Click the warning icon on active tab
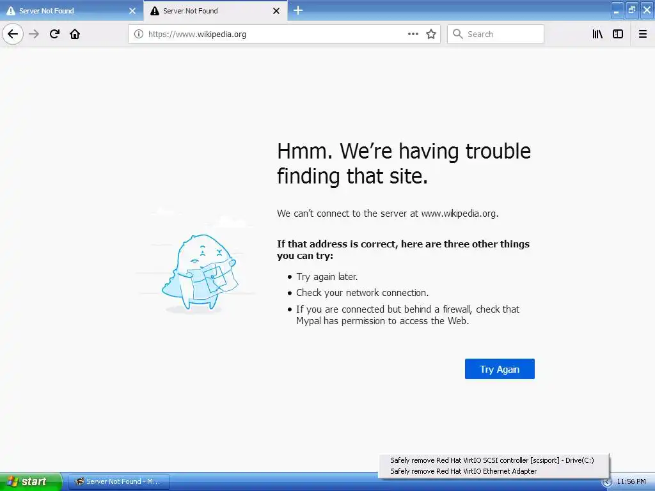This screenshot has height=491, width=655. (x=155, y=11)
